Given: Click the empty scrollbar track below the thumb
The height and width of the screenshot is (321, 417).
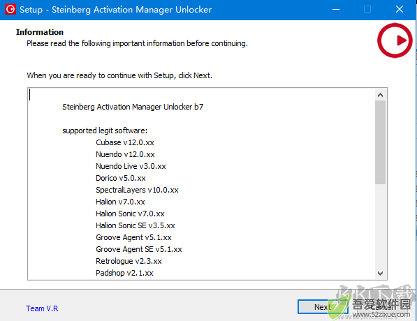Looking at the screenshot, I should point(380,226).
